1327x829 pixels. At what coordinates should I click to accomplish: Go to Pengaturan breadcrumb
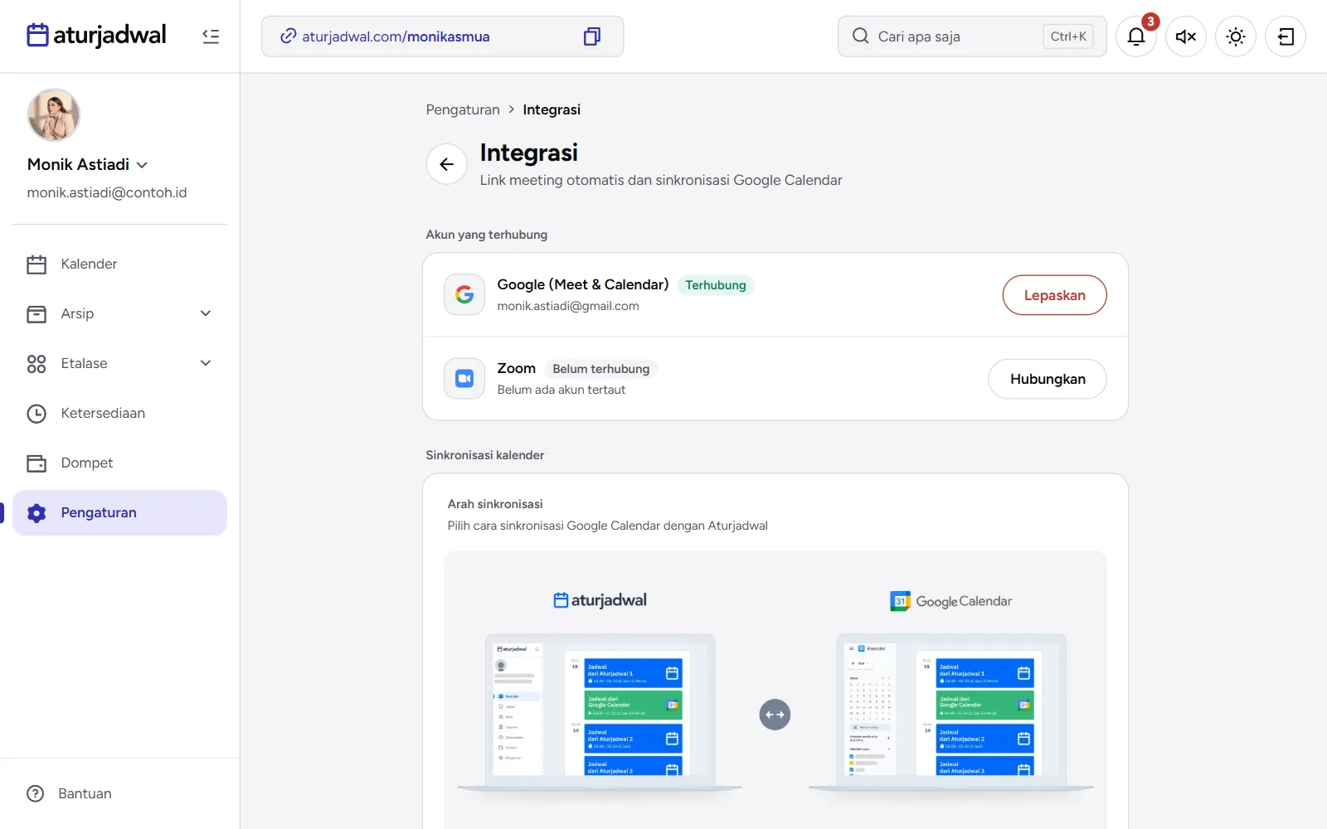463,109
